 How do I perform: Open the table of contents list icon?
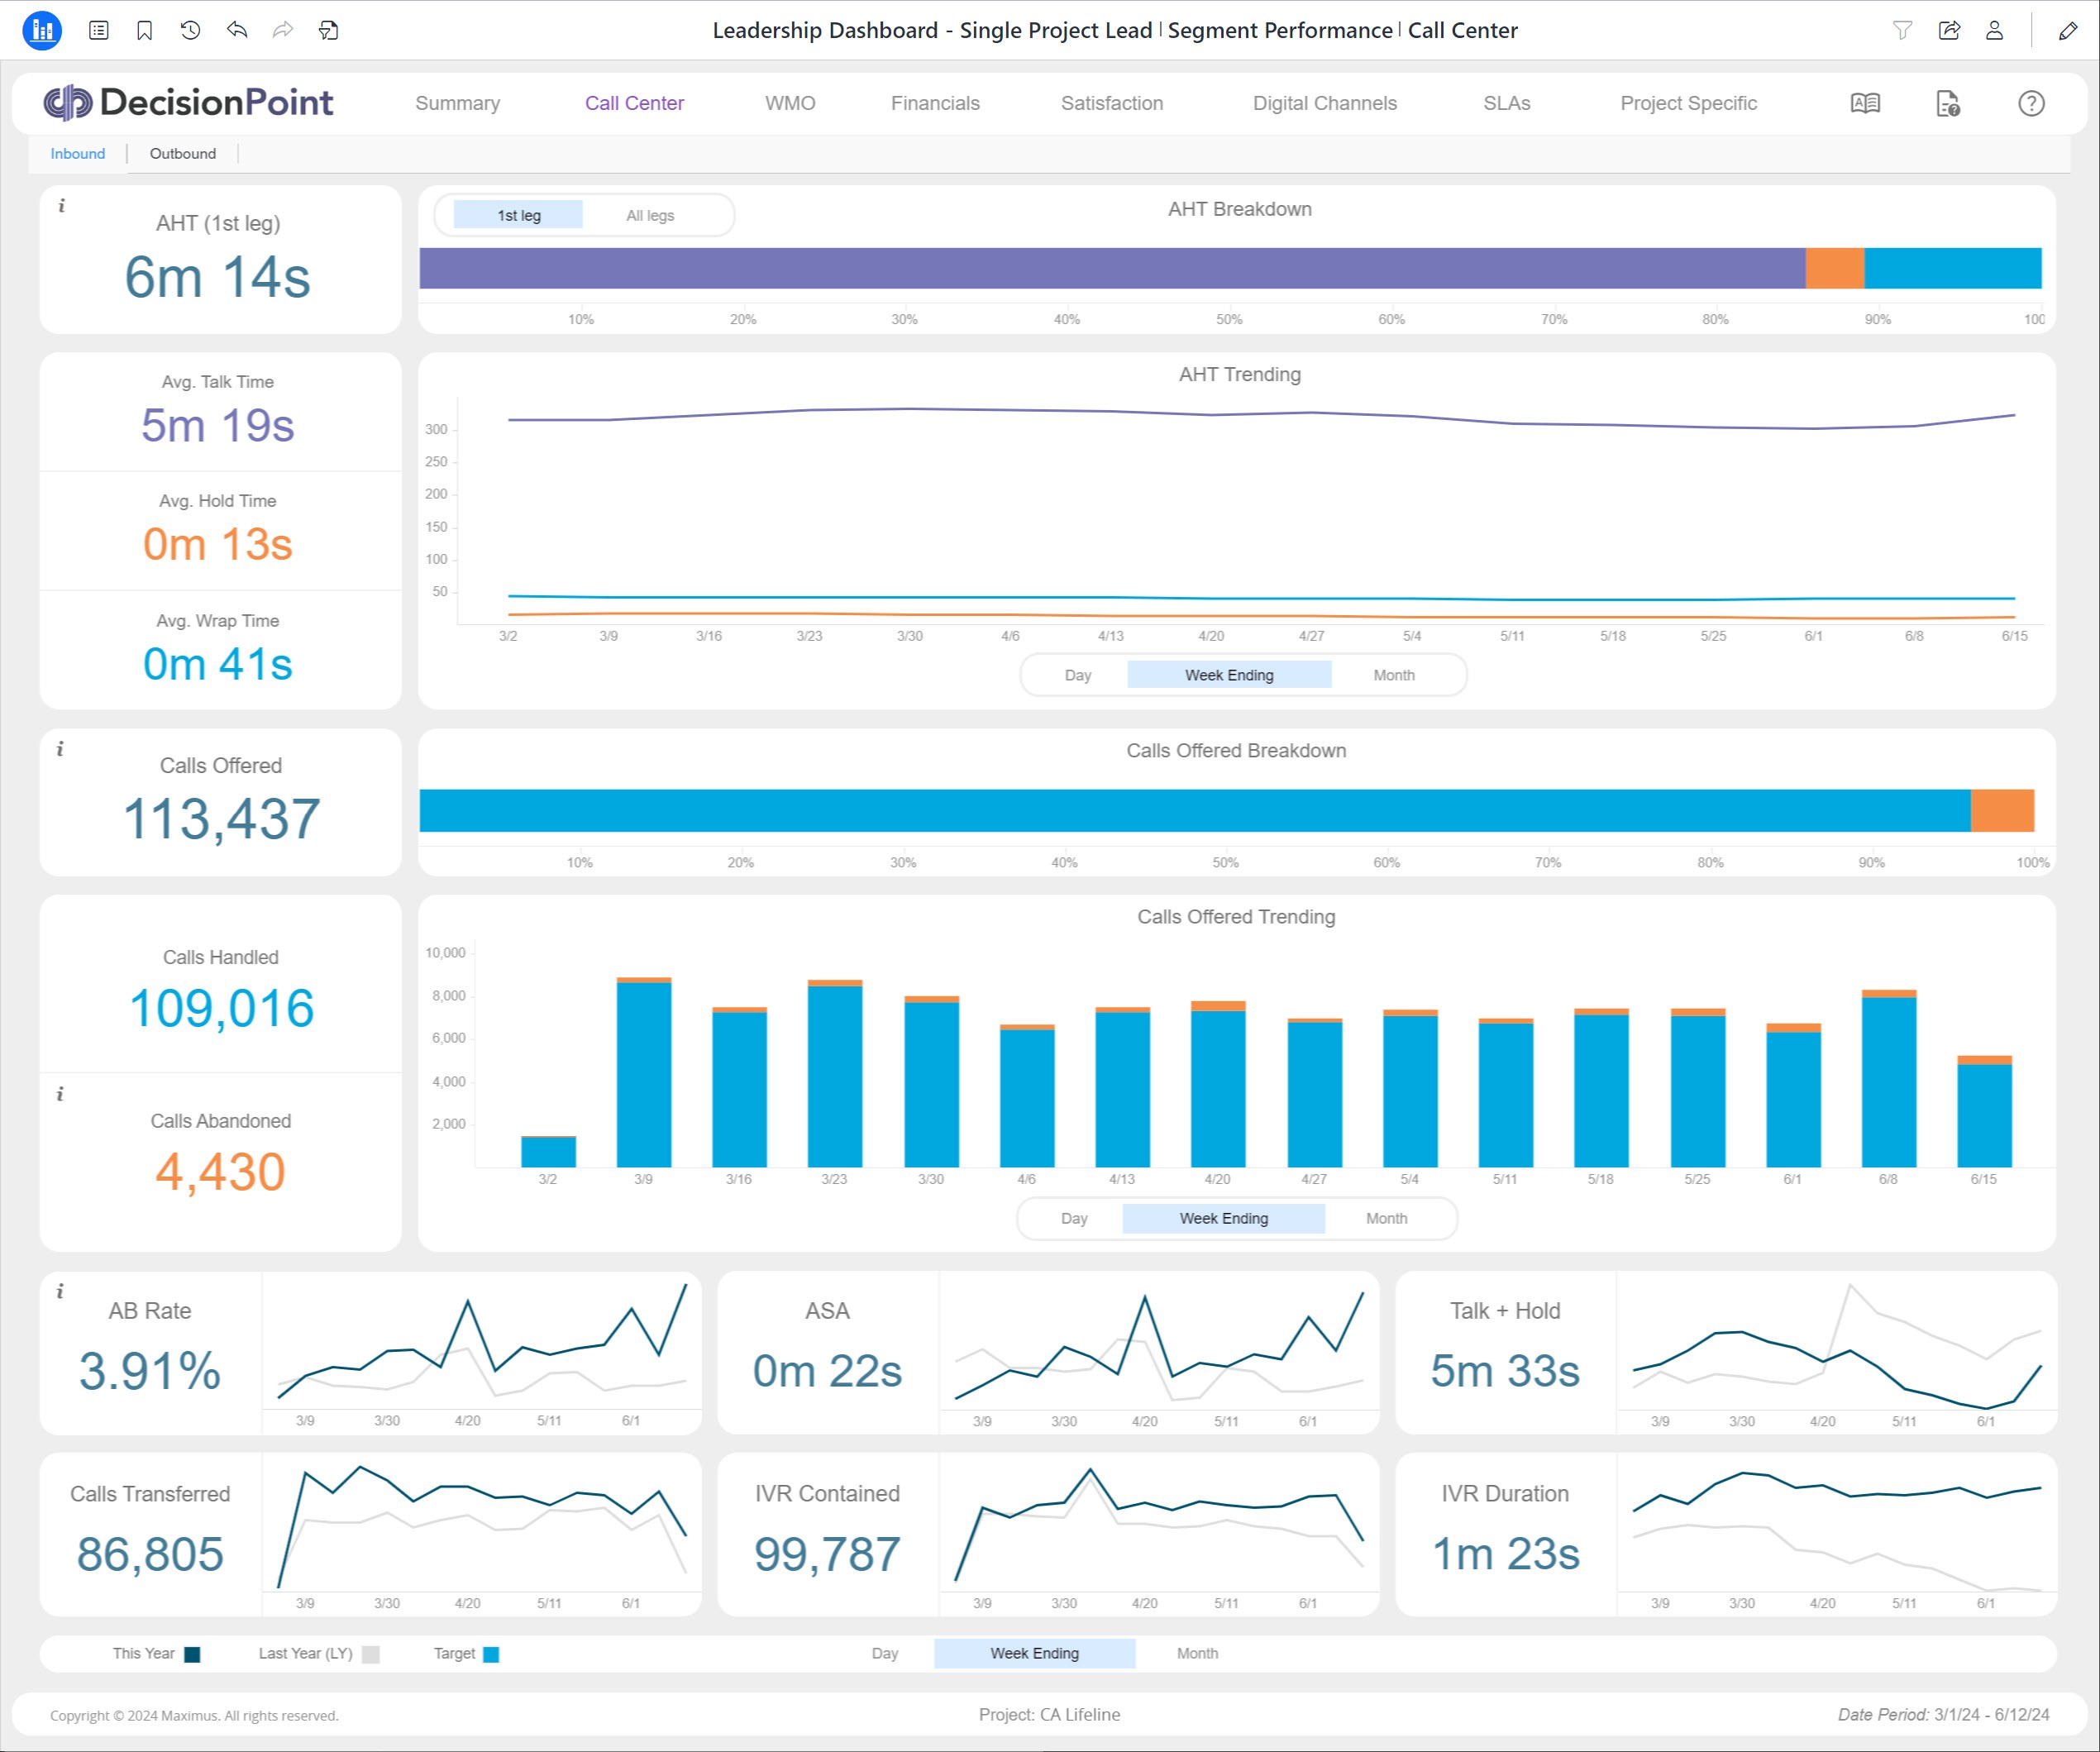[98, 30]
